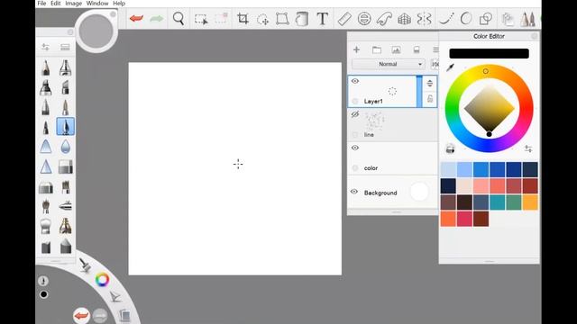The height and width of the screenshot is (324, 577).
Task: Pick the teal swatch in palette
Action: pos(498,202)
